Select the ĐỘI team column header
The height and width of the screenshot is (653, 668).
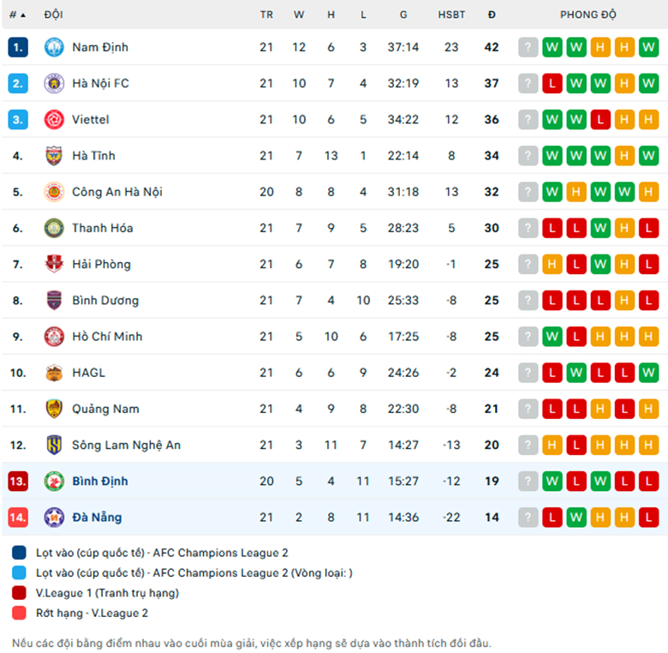click(x=53, y=15)
